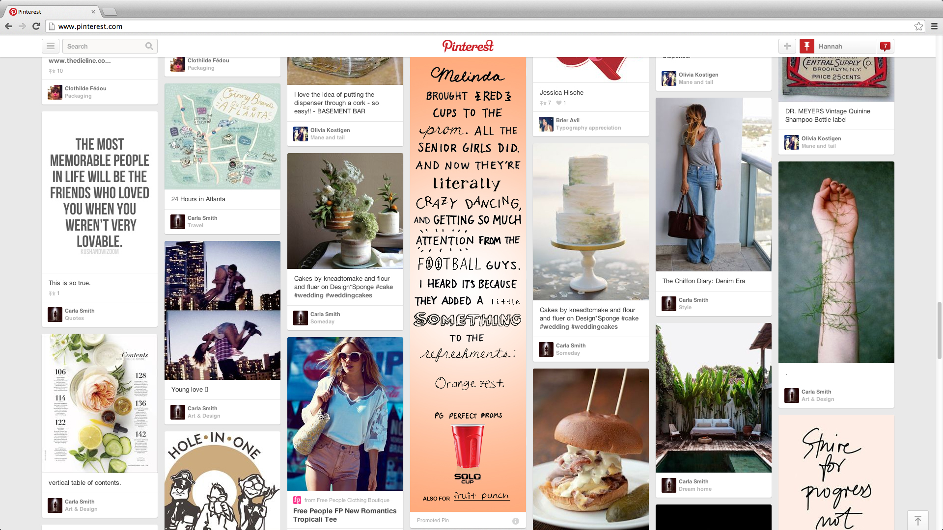943x530 pixels.
Task: Open the Young love couple photo pin
Action: tap(222, 310)
